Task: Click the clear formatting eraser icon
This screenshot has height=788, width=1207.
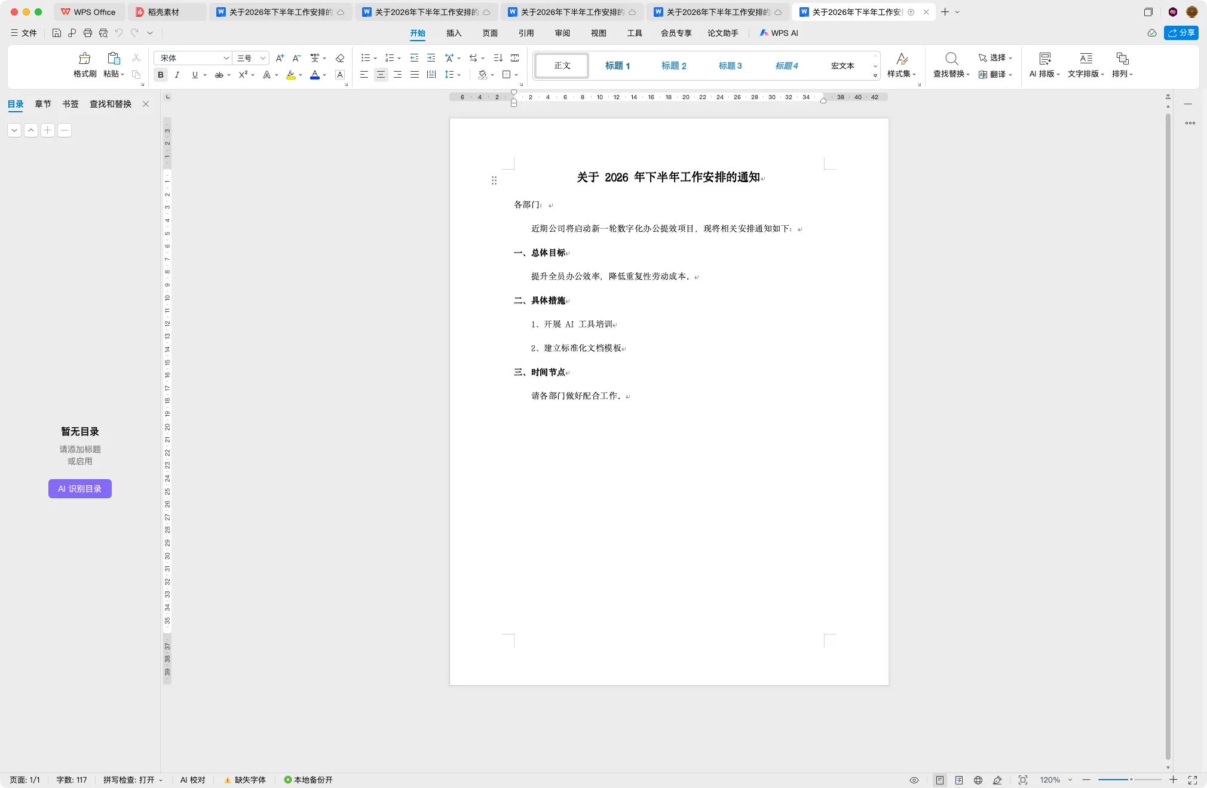Action: tap(340, 58)
